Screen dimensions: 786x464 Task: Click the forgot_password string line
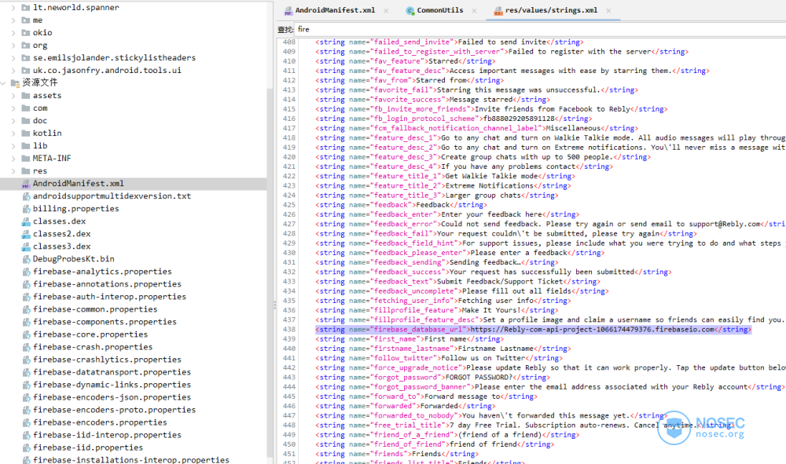[432, 378]
